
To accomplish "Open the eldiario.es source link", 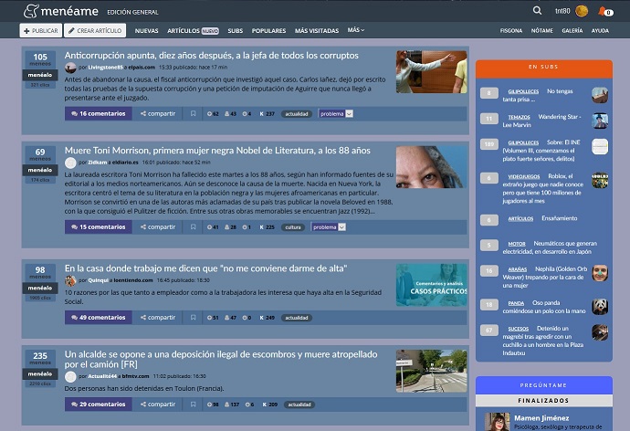I will tap(125, 163).
